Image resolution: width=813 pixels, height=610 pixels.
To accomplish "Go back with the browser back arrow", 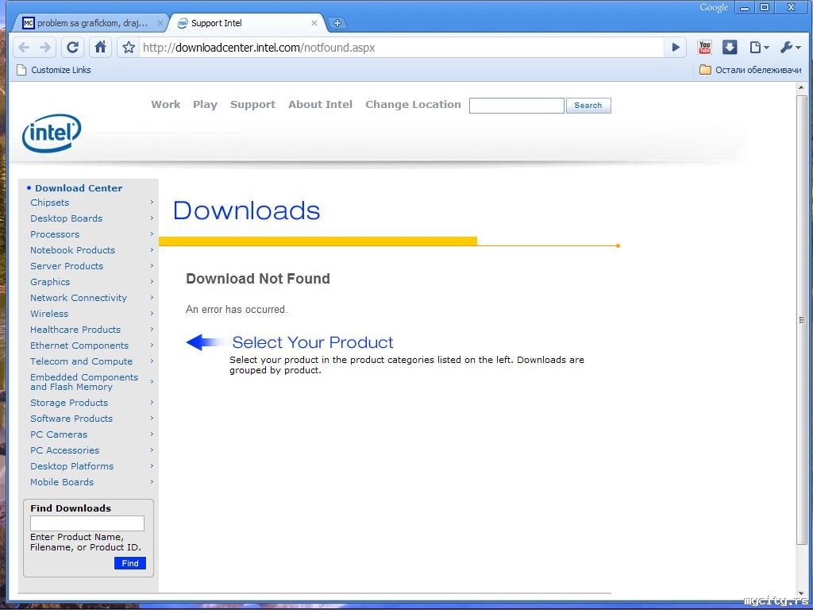I will point(24,48).
